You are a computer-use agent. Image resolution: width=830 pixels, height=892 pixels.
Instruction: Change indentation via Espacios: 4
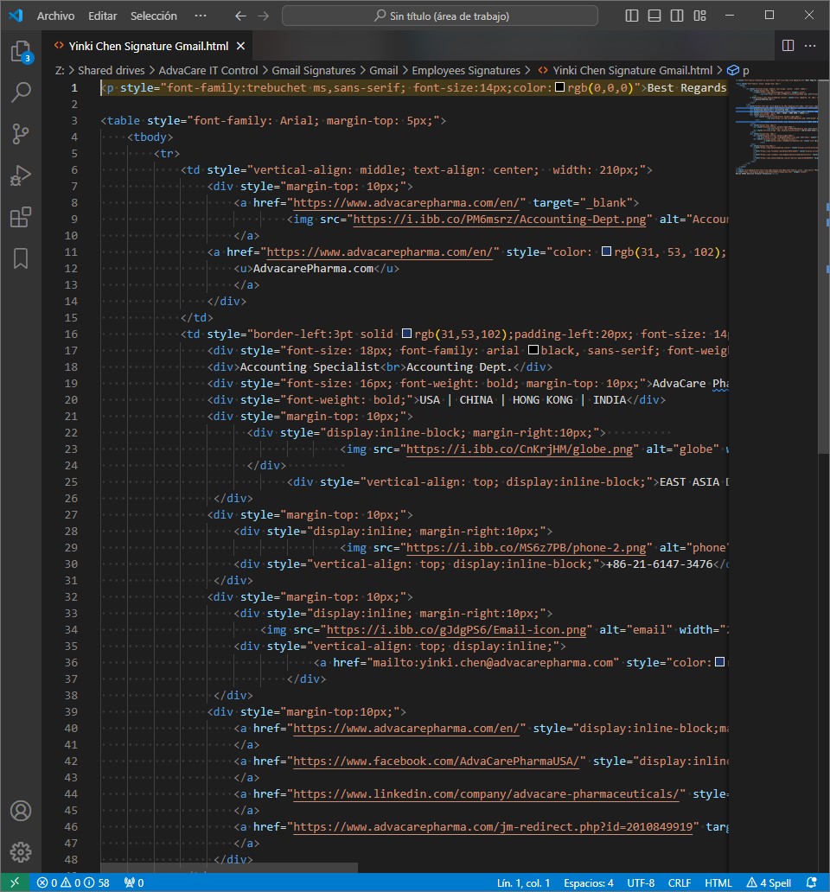coord(588,882)
